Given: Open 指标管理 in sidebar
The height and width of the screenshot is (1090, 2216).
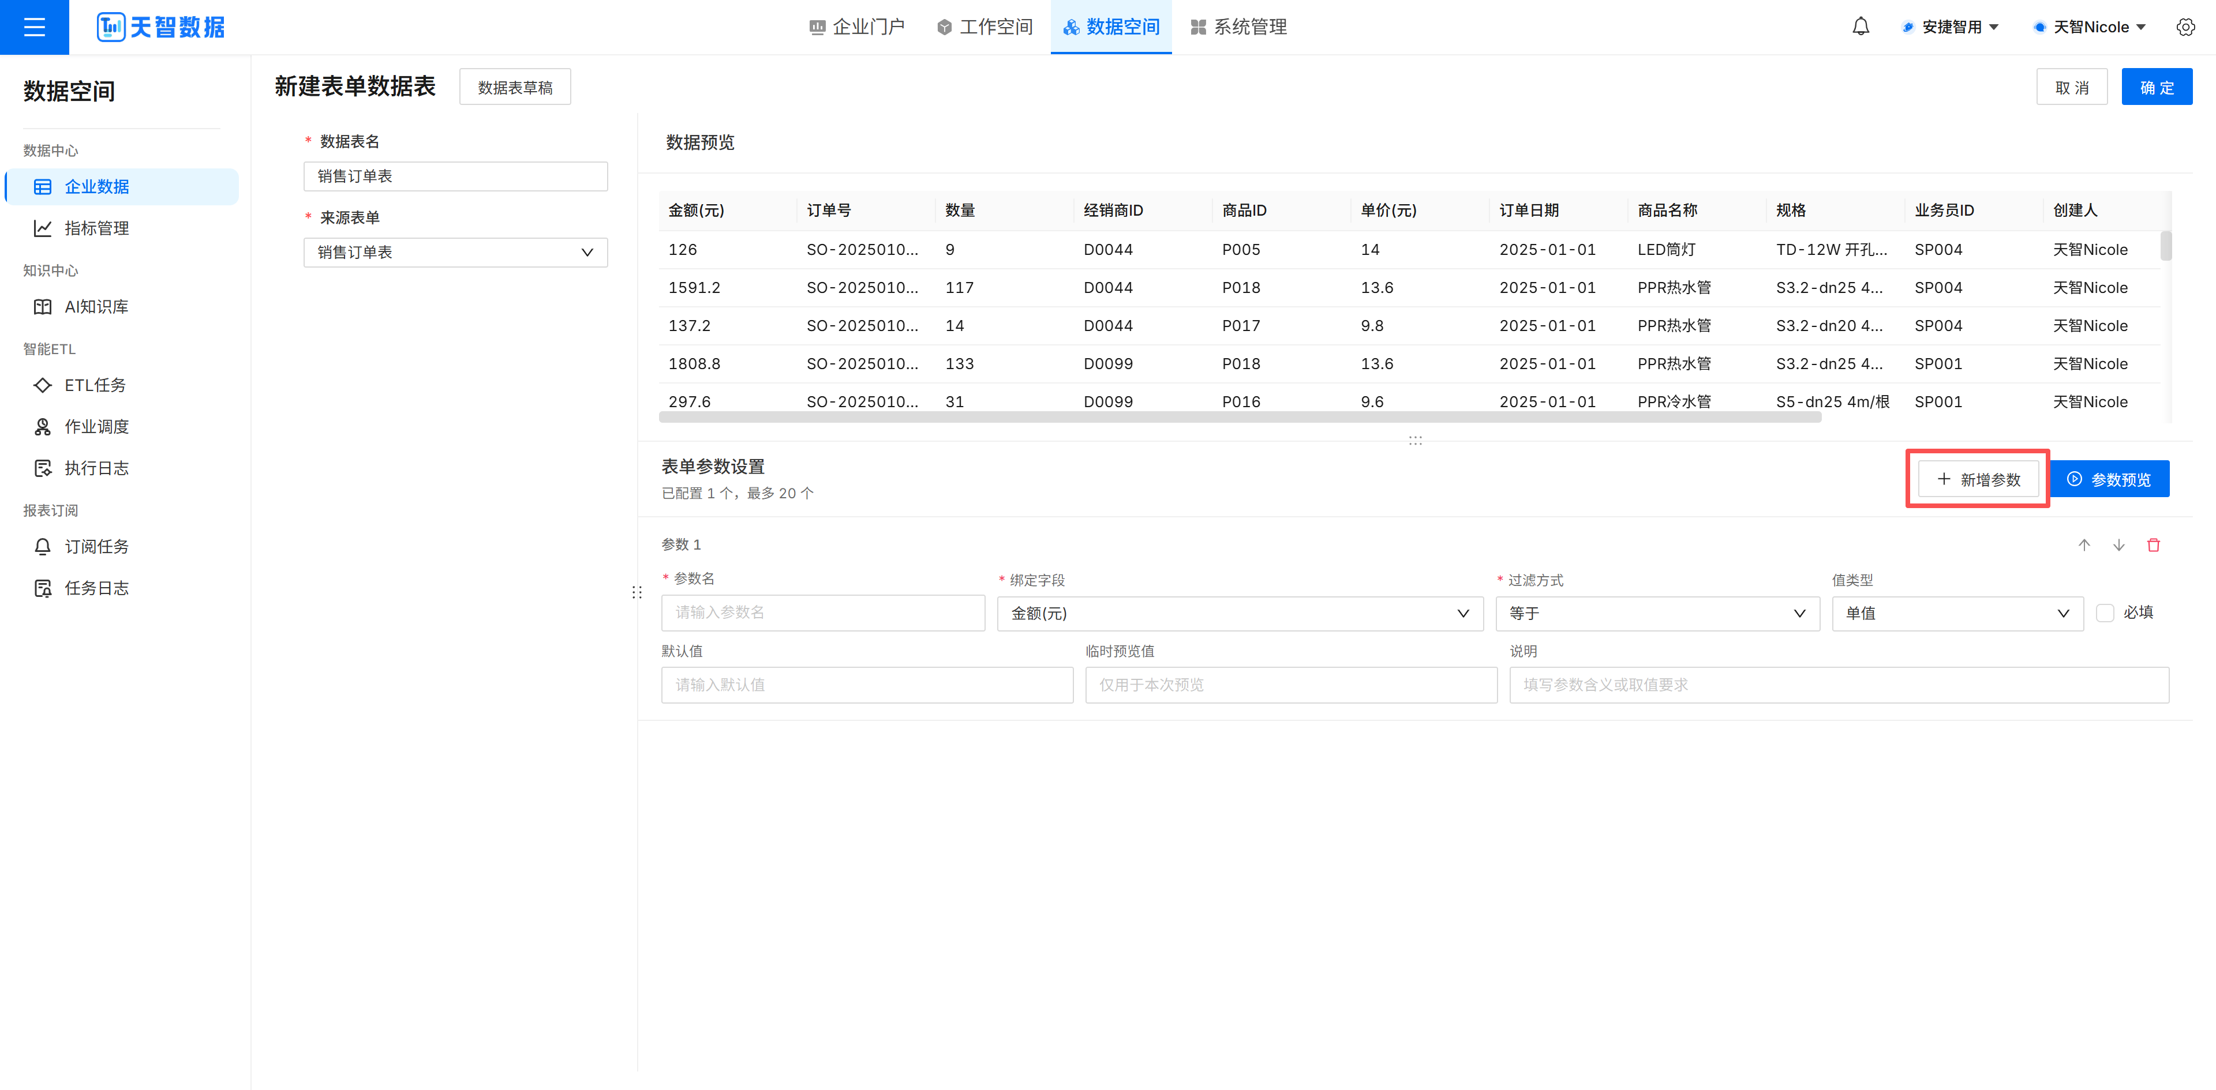Looking at the screenshot, I should (122, 228).
